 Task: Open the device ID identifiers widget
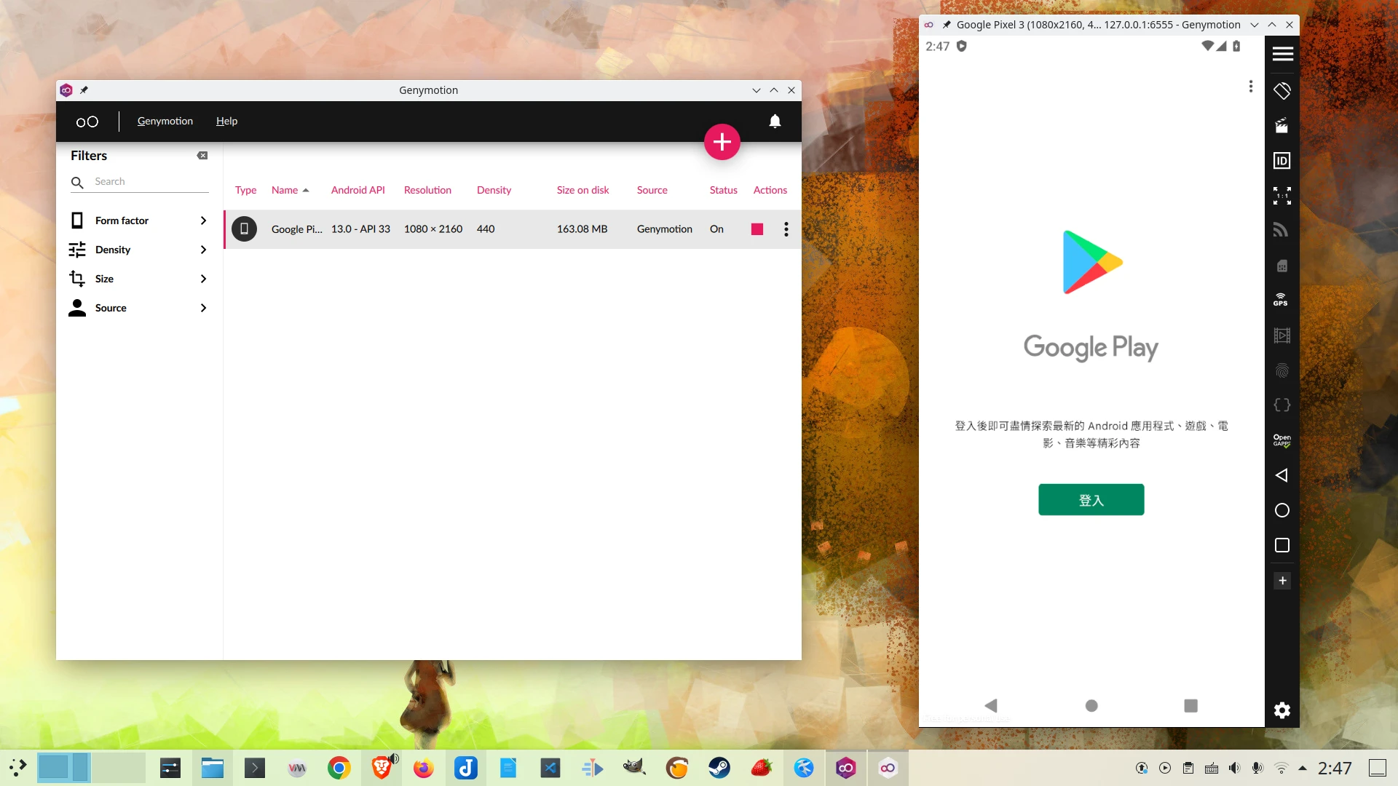pos(1281,161)
